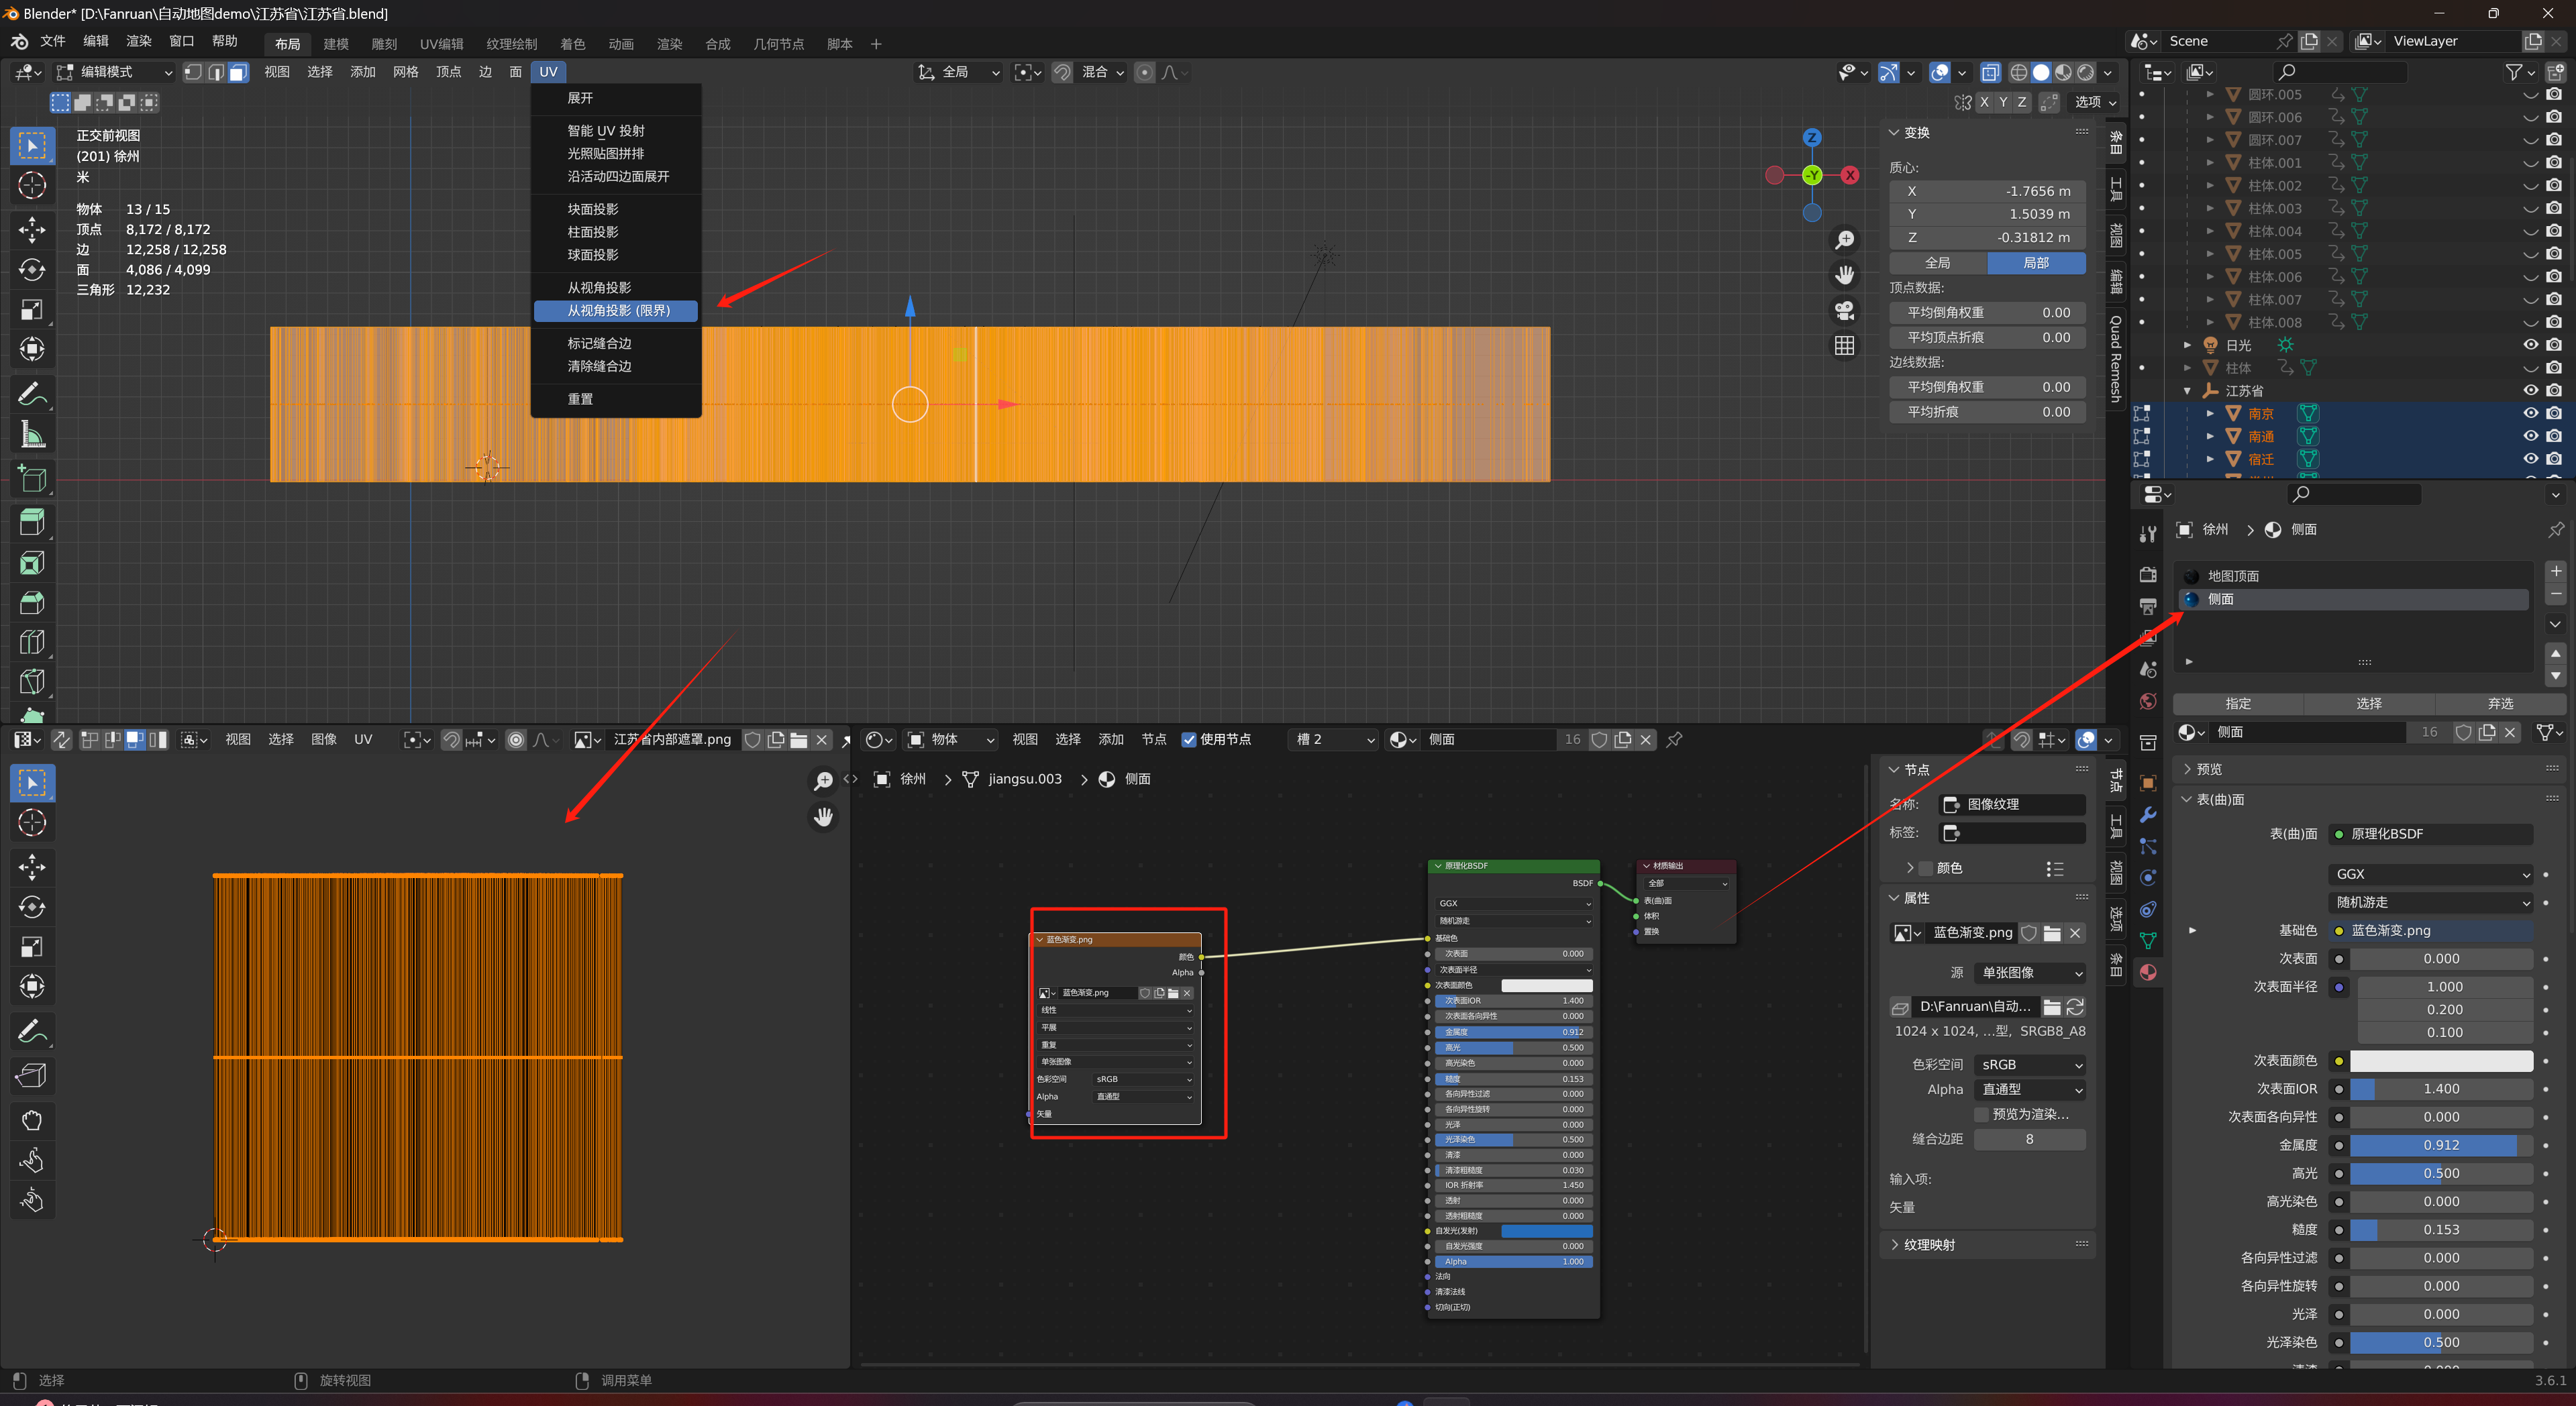Expand the 预览 panel in material properties

click(x=2208, y=769)
